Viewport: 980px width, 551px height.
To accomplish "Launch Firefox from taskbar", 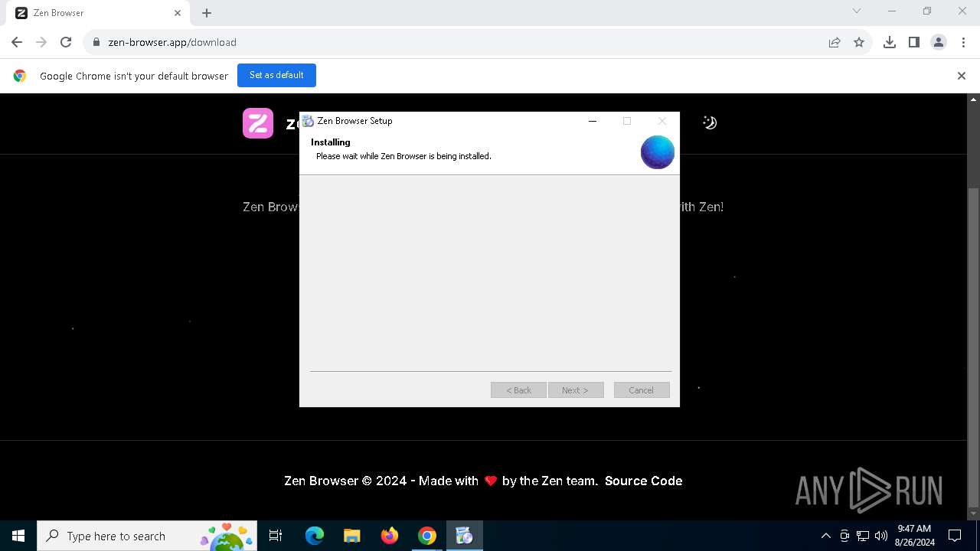I will pyautogui.click(x=390, y=536).
